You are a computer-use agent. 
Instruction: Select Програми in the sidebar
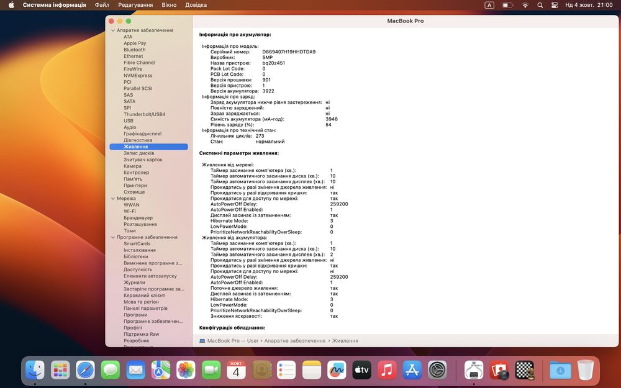pyautogui.click(x=135, y=315)
